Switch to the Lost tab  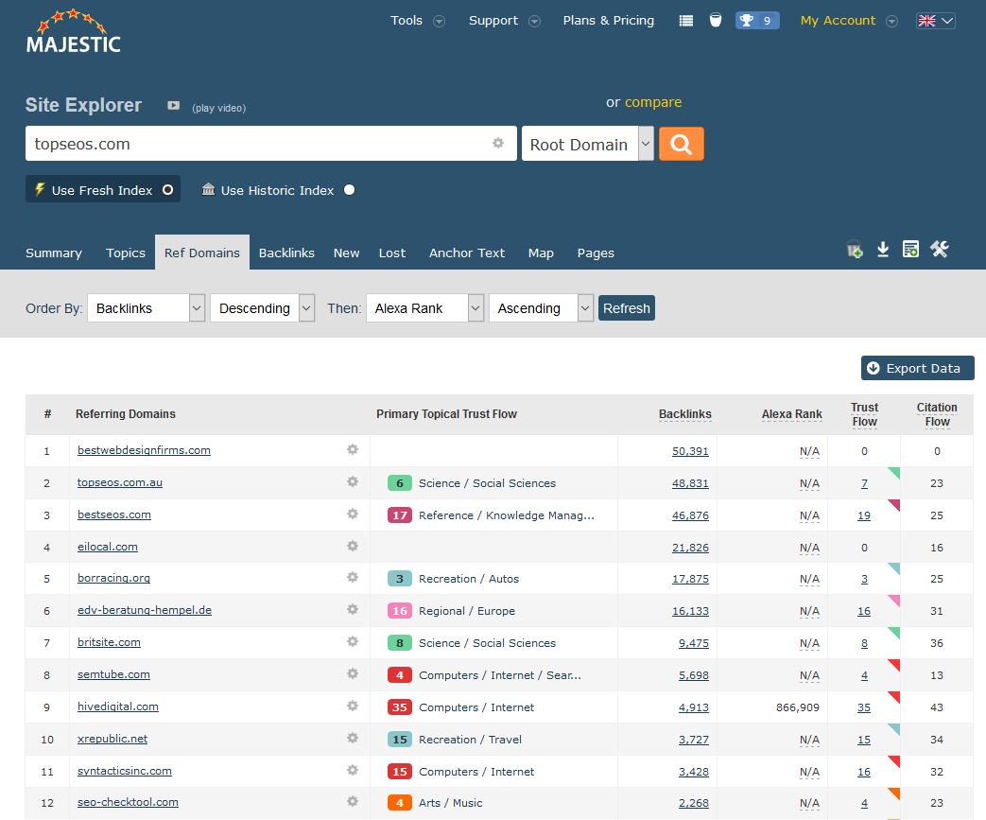click(x=391, y=253)
